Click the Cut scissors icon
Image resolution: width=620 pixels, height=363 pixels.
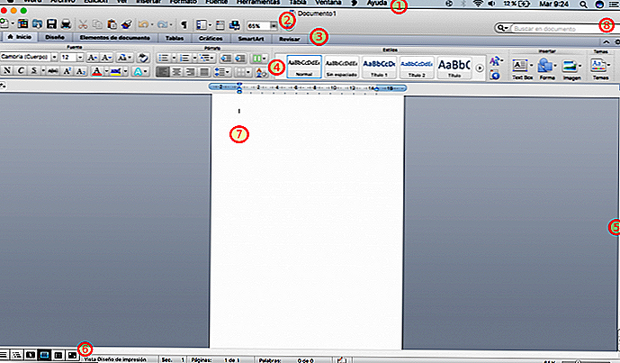84,23
